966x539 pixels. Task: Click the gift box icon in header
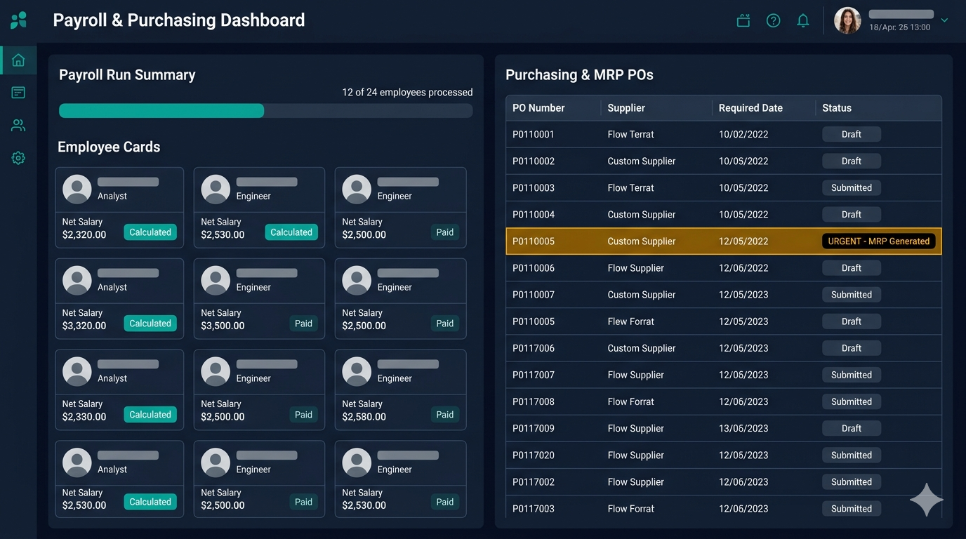(x=743, y=21)
